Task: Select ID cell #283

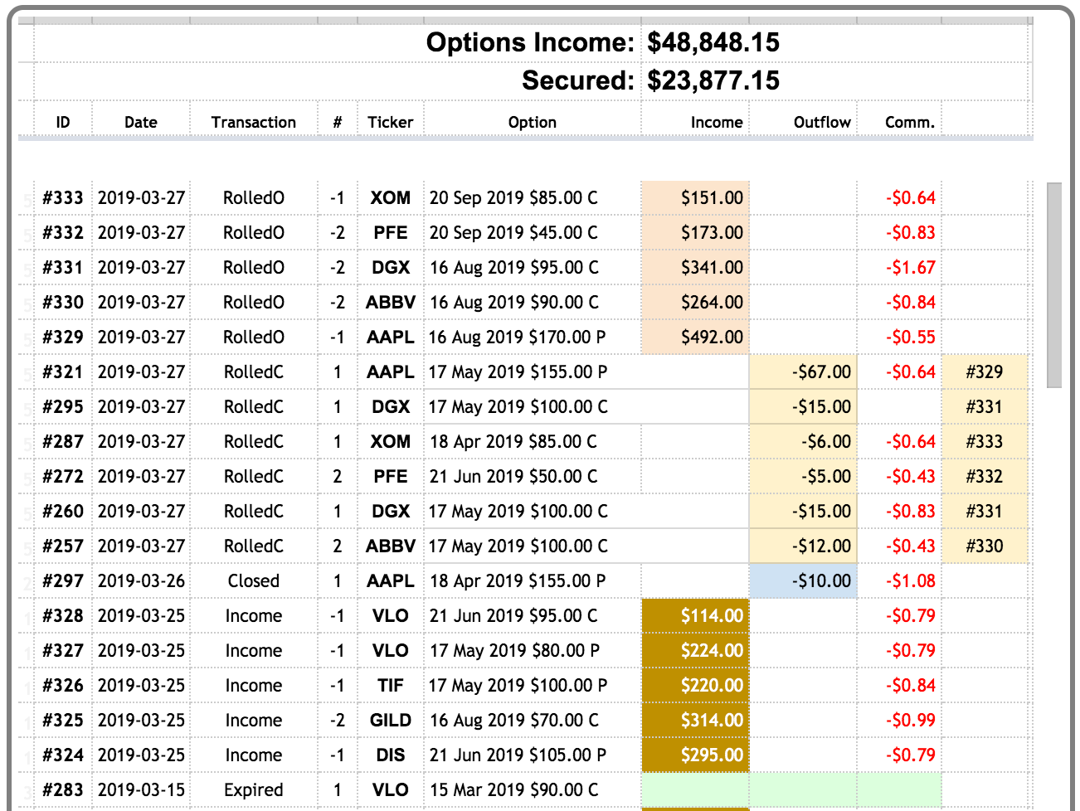Action: coord(63,790)
